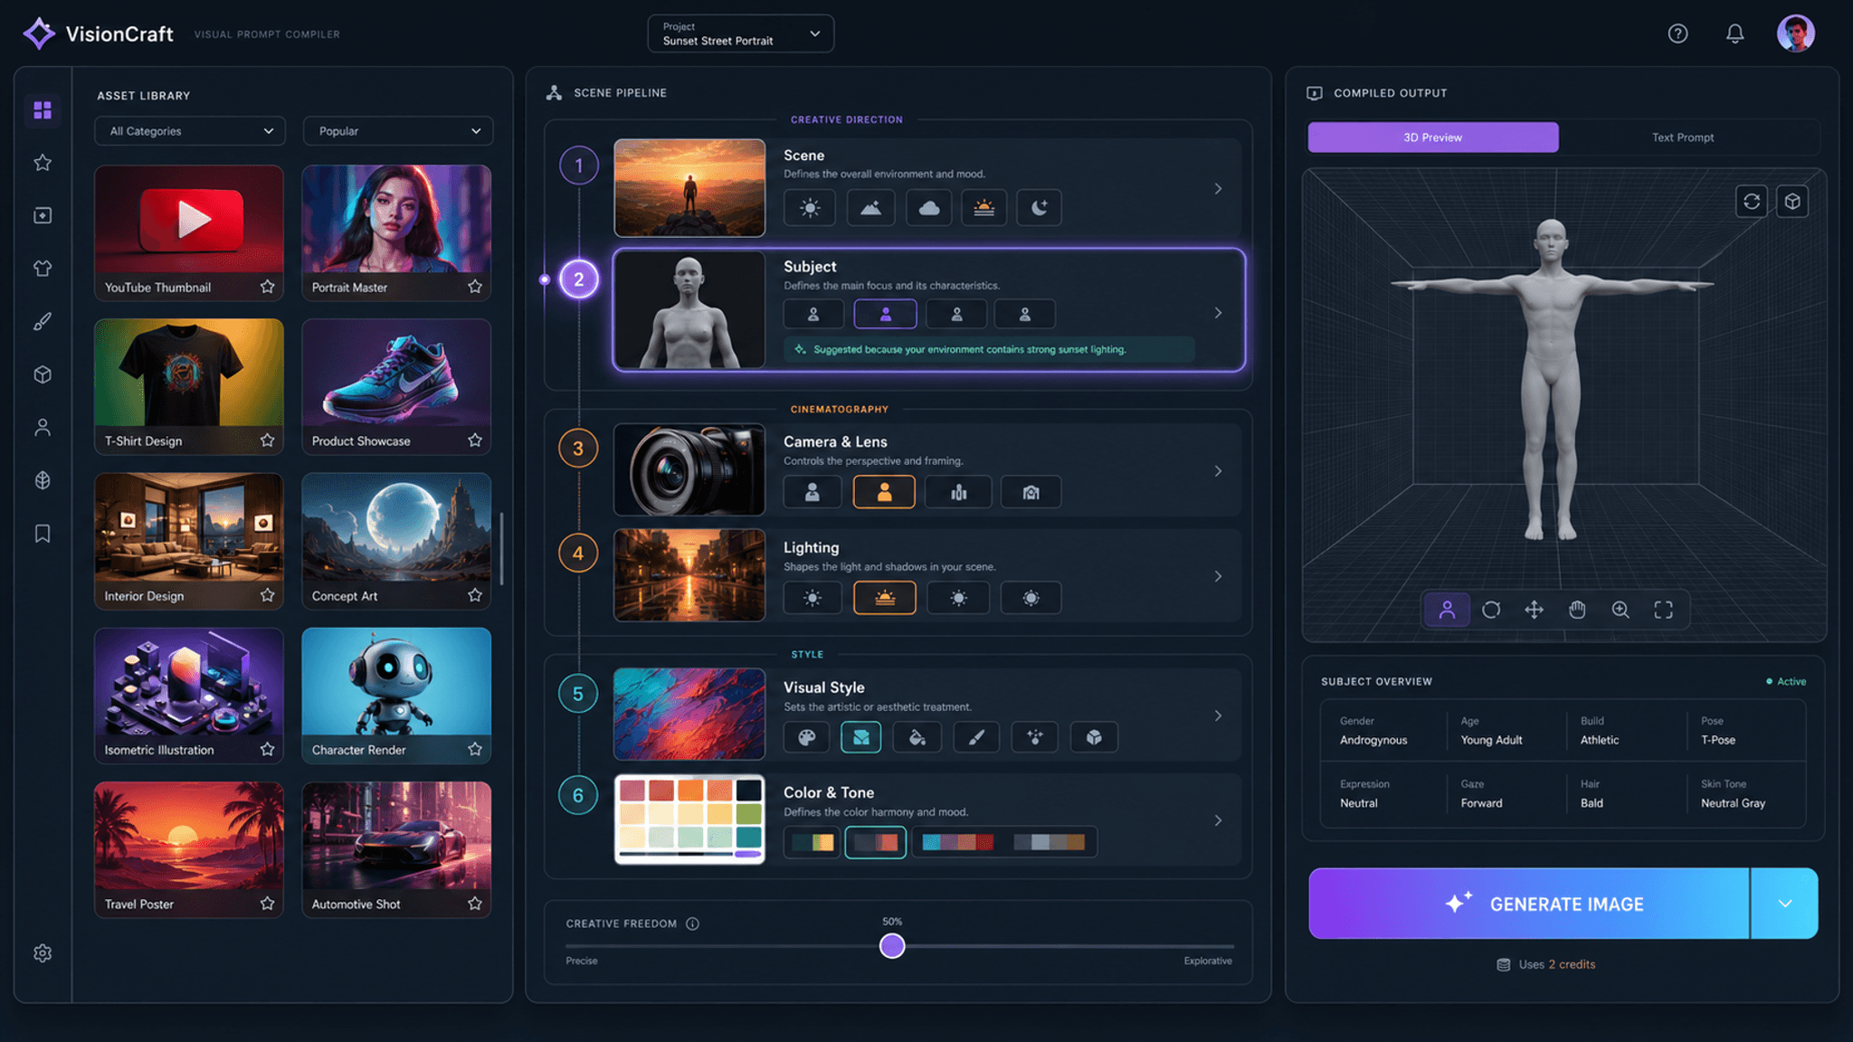Viewport: 1853px width, 1042px height.
Task: Open the Popular sort dropdown
Action: 398,131
